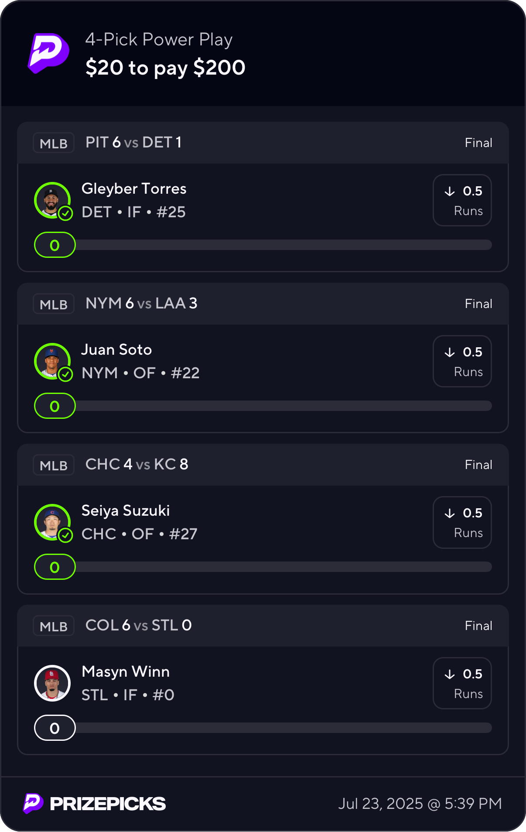526x832 pixels.
Task: Click the purple PrizePicks logo in header
Action: point(48,53)
